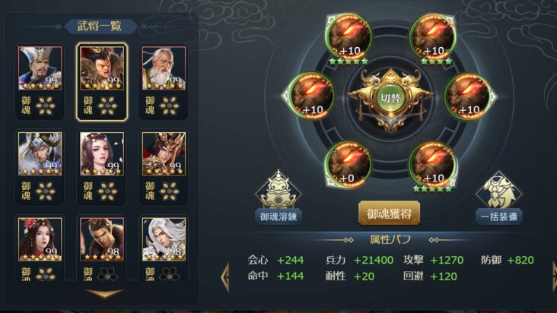This screenshot has height=313, width=557.
Task: Click the 御魂獲得 gold button
Action: 390,213
